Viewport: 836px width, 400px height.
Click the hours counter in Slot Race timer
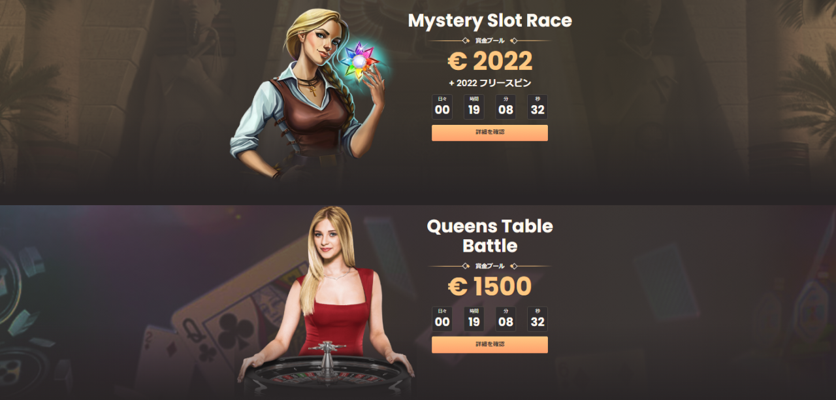(x=474, y=107)
